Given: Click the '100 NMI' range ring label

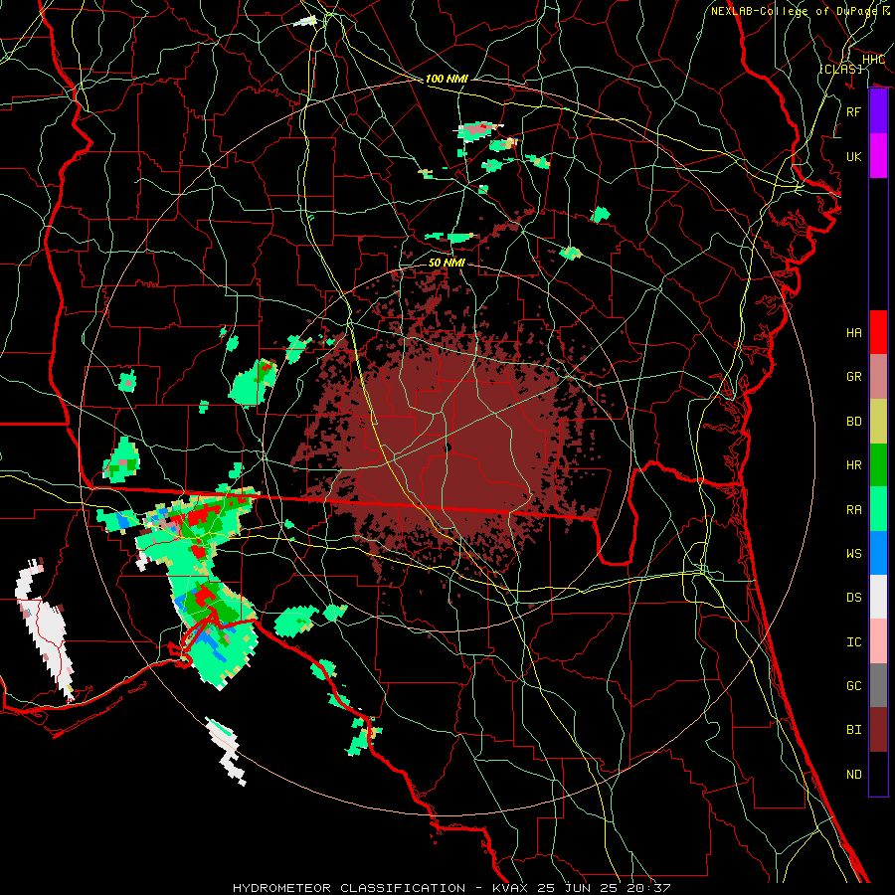Looking at the screenshot, I should pyautogui.click(x=447, y=79).
